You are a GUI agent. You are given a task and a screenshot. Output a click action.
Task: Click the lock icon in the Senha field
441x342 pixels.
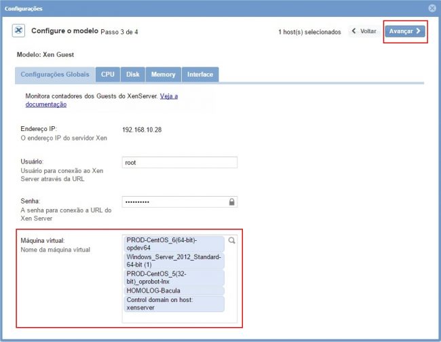coord(231,202)
